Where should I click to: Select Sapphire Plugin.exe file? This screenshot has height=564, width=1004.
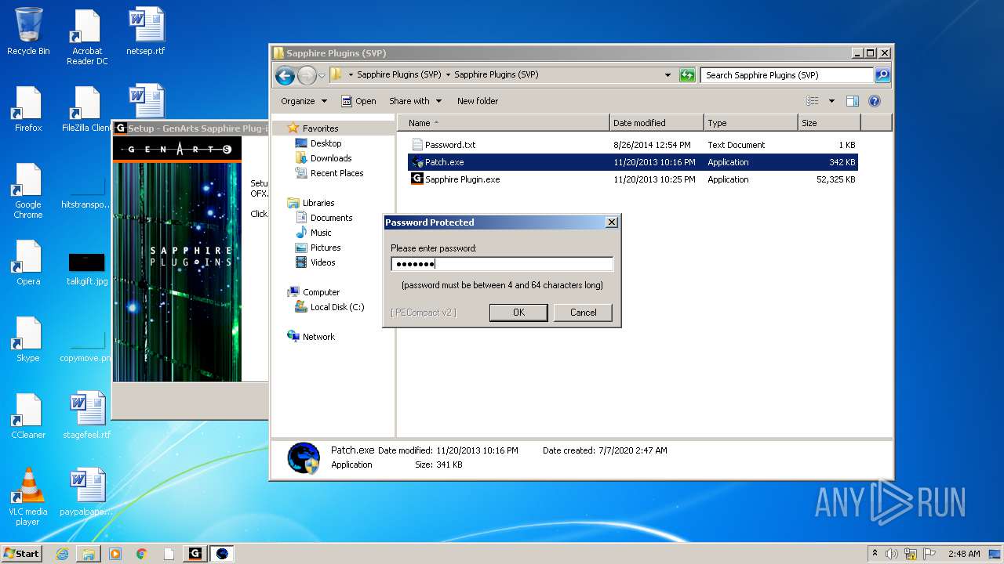[633, 179]
